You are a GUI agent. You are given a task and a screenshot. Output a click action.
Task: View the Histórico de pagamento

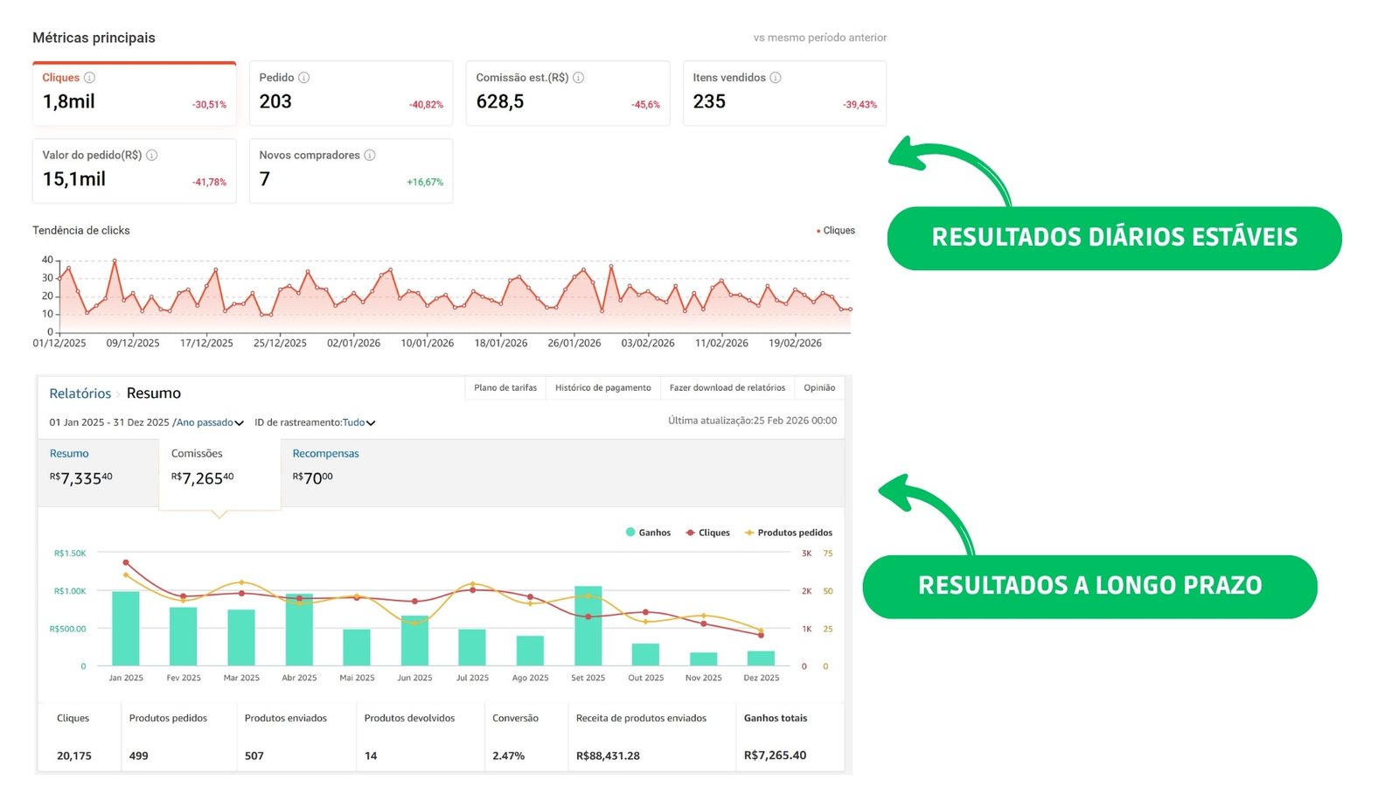pyautogui.click(x=603, y=387)
